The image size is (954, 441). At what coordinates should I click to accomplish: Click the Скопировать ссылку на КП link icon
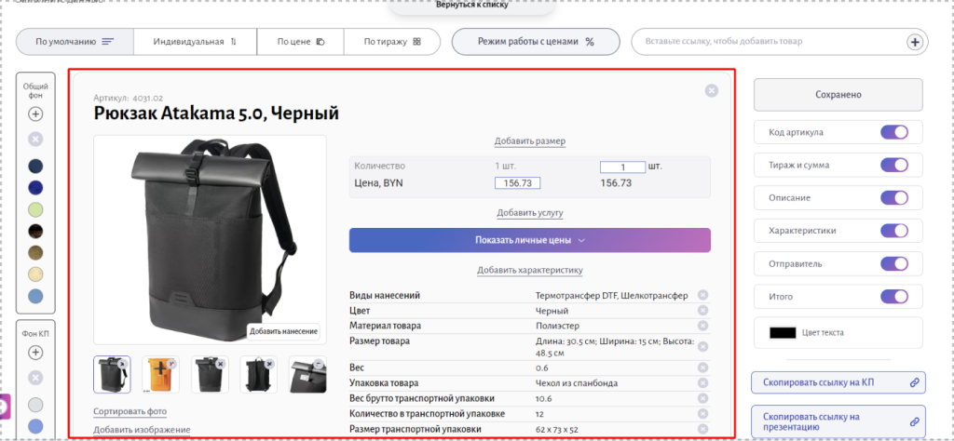(x=913, y=382)
